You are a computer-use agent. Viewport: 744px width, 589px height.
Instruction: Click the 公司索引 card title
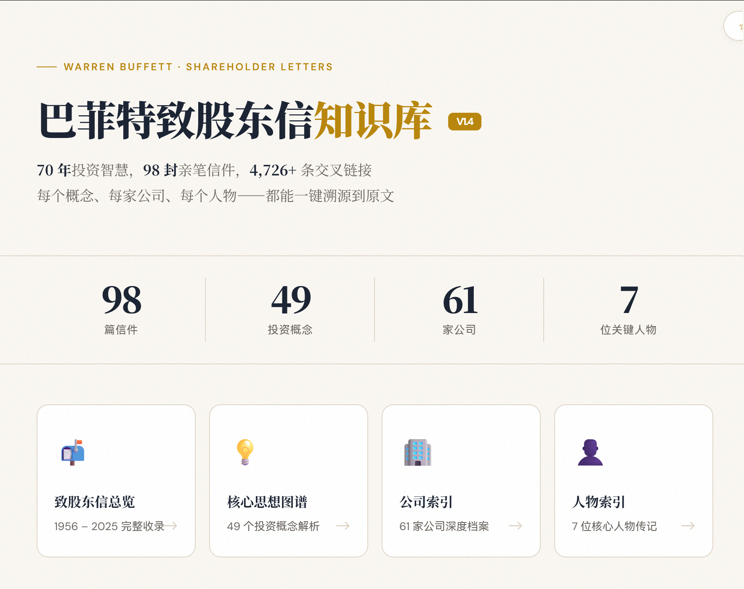(x=426, y=501)
